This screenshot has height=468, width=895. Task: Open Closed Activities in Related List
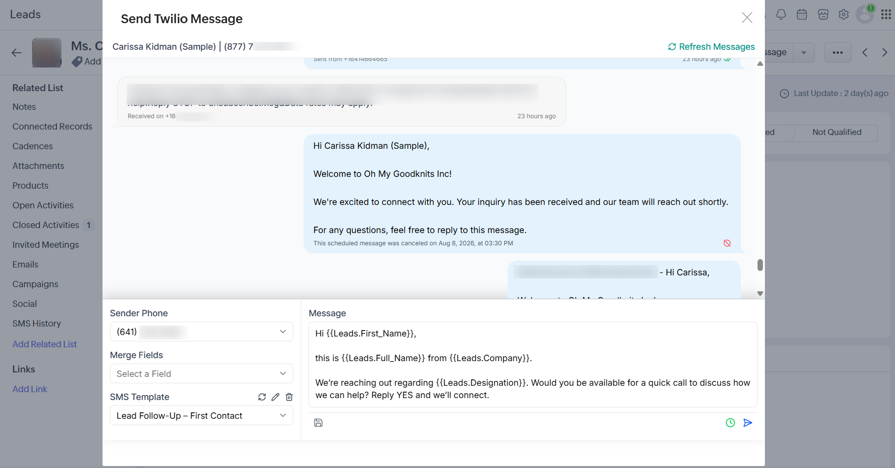(x=46, y=225)
